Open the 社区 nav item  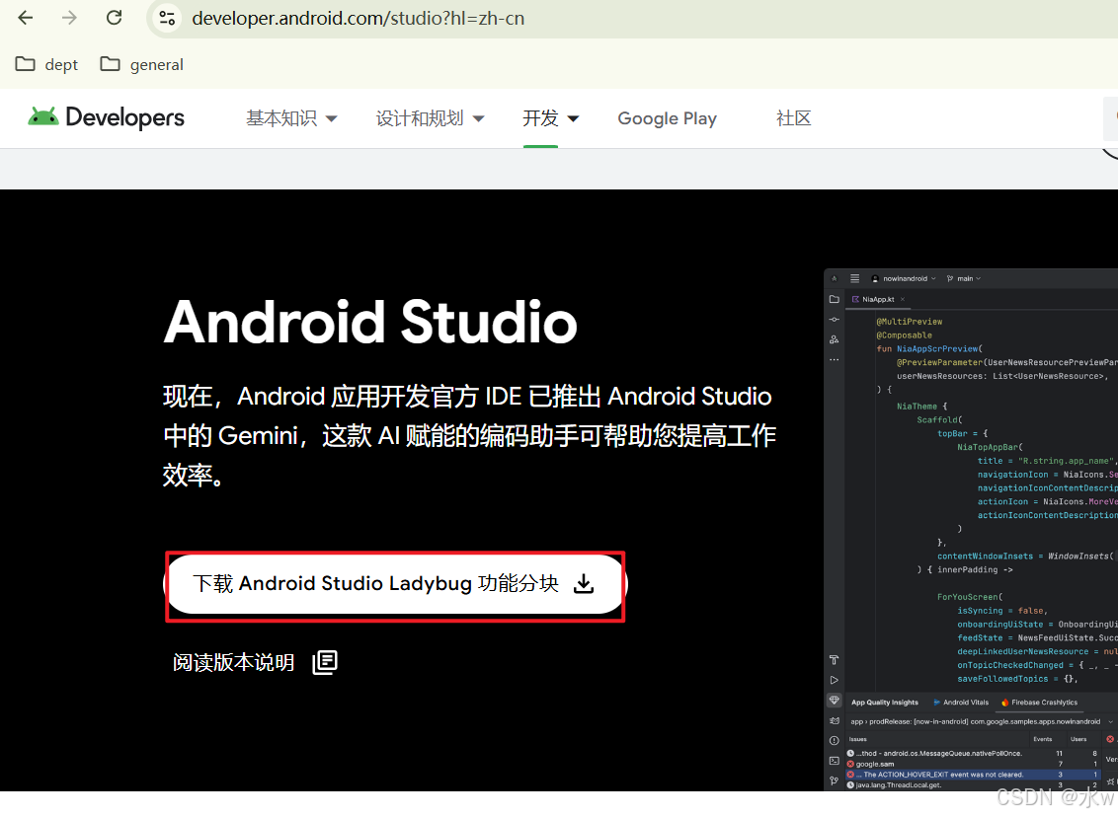(x=794, y=118)
